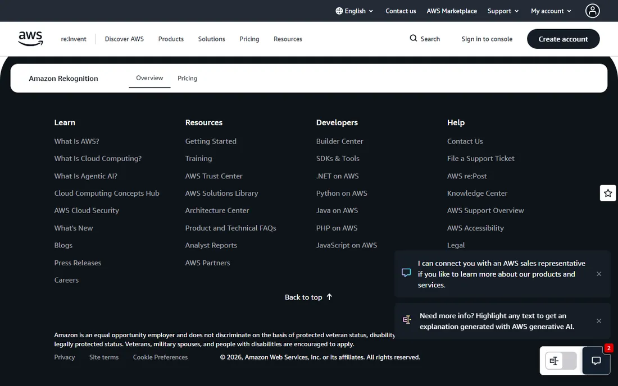This screenshot has width=618, height=386.
Task: Click Sign in to console
Action: (x=487, y=39)
